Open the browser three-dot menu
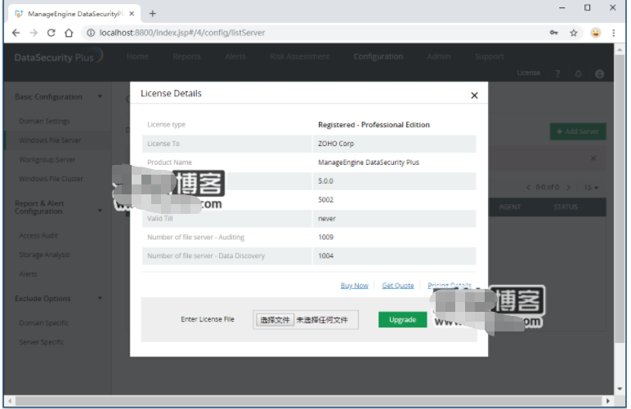Screen dimensions: 631x409 pyautogui.click(x=613, y=33)
